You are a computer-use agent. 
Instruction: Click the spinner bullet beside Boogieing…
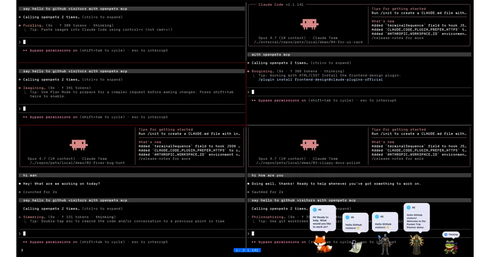pyautogui.click(x=248, y=71)
